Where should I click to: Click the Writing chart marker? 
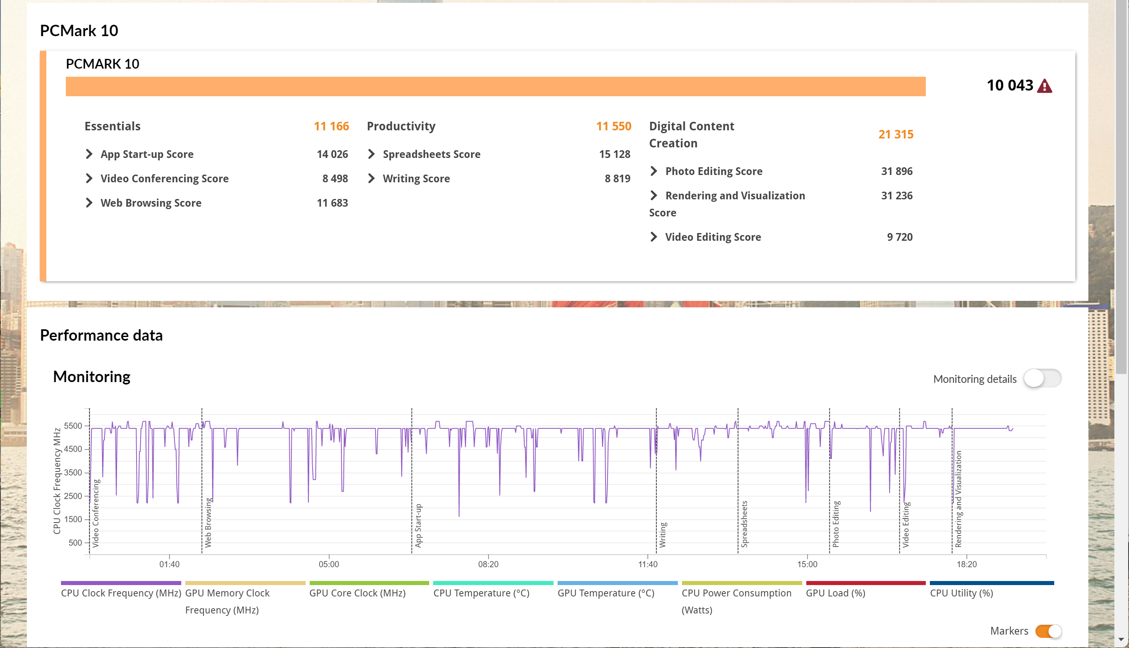point(663,534)
